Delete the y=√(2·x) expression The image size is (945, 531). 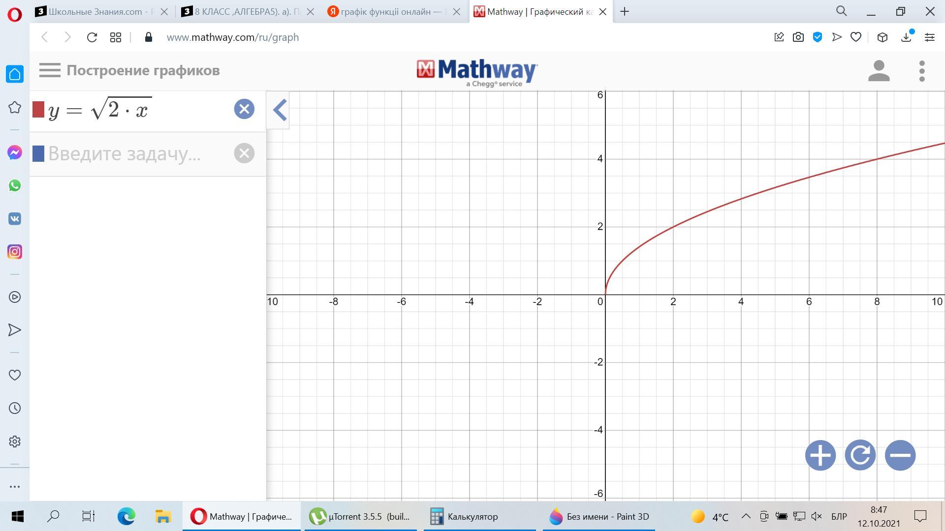click(x=244, y=109)
